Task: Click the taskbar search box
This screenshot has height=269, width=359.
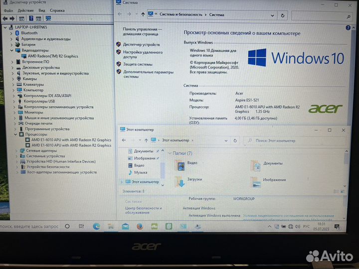Action: pyautogui.click(x=29, y=226)
